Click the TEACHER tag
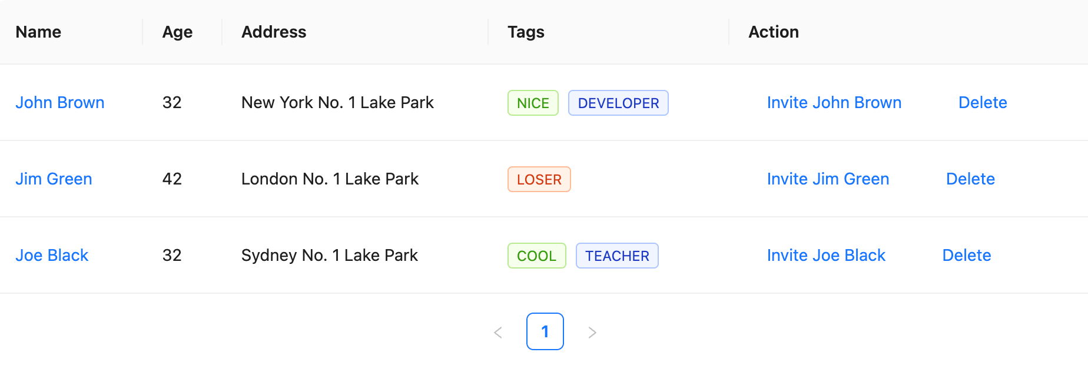 click(617, 256)
